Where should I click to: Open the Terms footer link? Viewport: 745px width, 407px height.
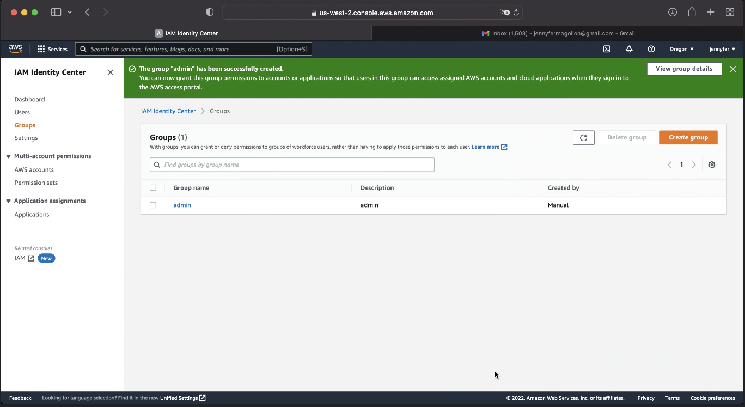673,398
